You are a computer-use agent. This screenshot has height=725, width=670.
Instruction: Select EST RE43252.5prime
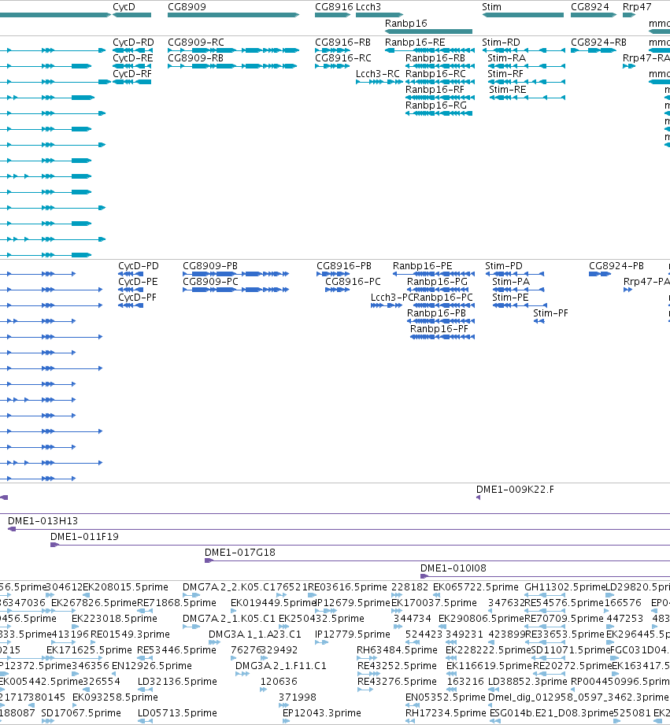click(397, 666)
